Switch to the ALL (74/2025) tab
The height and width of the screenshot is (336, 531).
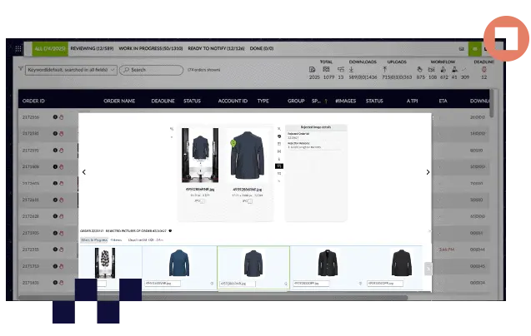50,49
